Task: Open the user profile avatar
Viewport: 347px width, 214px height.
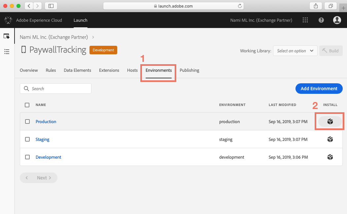Action: click(x=337, y=20)
